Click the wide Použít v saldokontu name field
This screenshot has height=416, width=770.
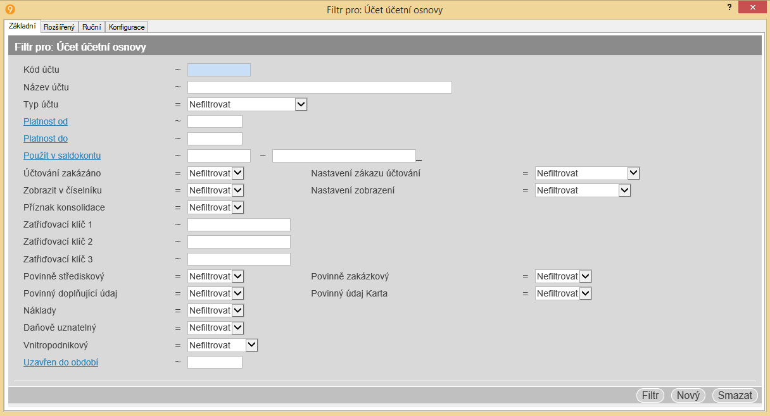tap(344, 156)
